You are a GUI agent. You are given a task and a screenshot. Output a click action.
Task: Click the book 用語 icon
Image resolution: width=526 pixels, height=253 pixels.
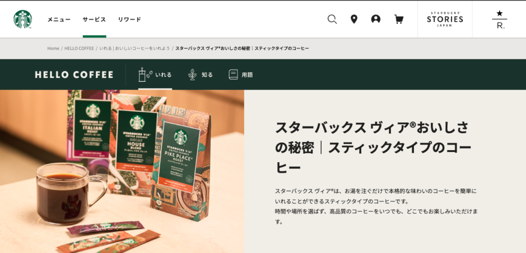pyautogui.click(x=233, y=75)
